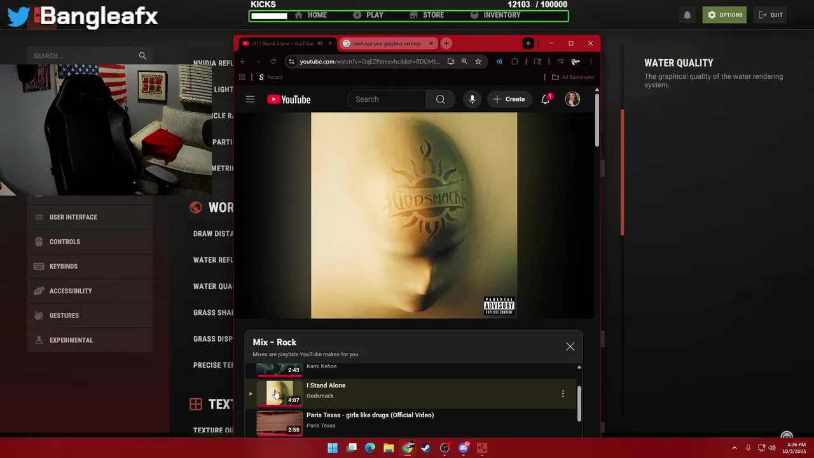Viewport: 814px width, 458px height.
Task: Open Microsoft Edge from the taskbar
Action: [x=370, y=448]
